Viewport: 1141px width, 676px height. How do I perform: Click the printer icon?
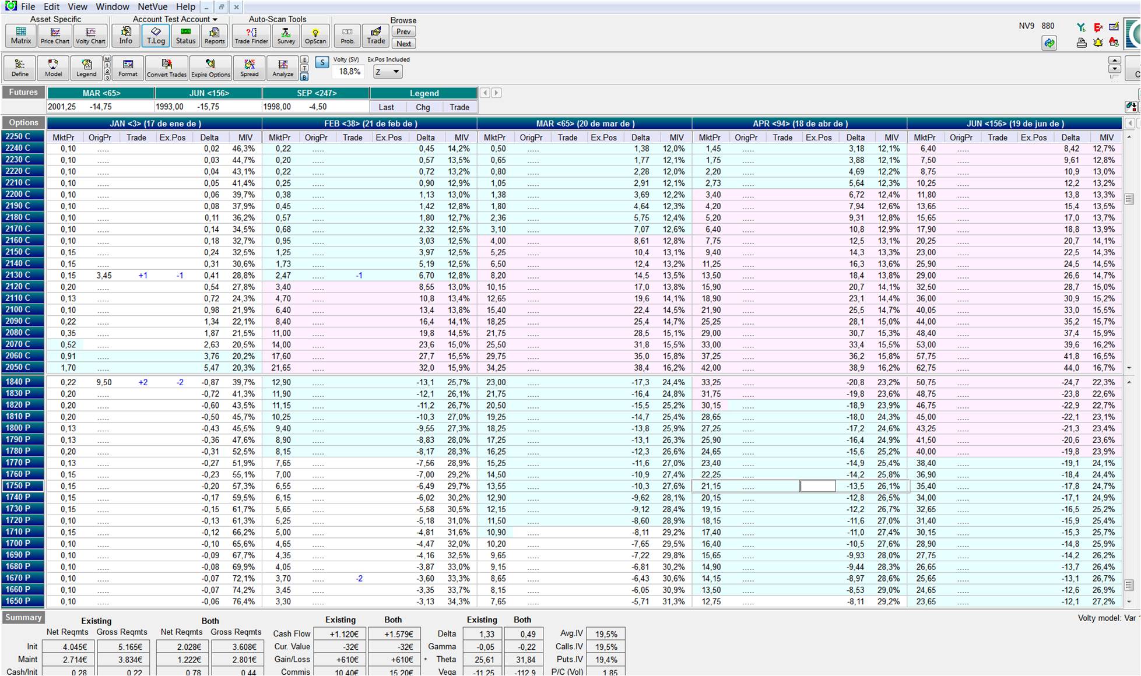point(1082,43)
